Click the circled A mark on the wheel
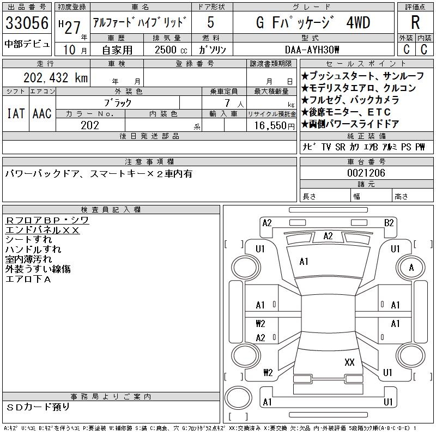This screenshot has height=436, width=436. point(411,267)
